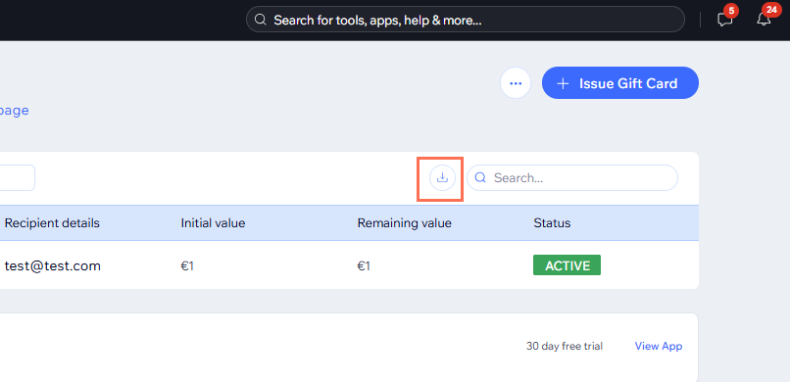Click the View App link
This screenshot has height=382, width=790.
pos(659,347)
